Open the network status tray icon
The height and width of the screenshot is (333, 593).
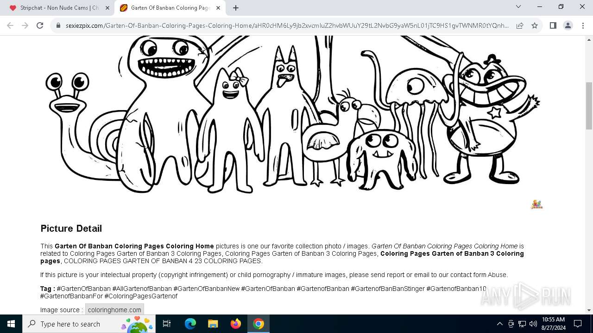tap(522, 324)
